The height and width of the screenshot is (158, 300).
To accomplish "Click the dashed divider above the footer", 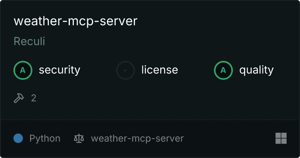I will coord(150,120).
